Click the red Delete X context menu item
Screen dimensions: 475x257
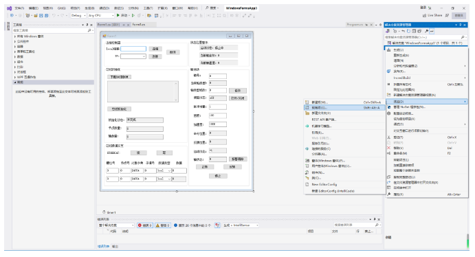388,148
